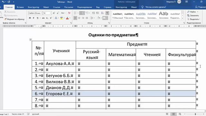Increase font size with the grow font icon
This screenshot has height=116, width=206.
tap(54, 13)
